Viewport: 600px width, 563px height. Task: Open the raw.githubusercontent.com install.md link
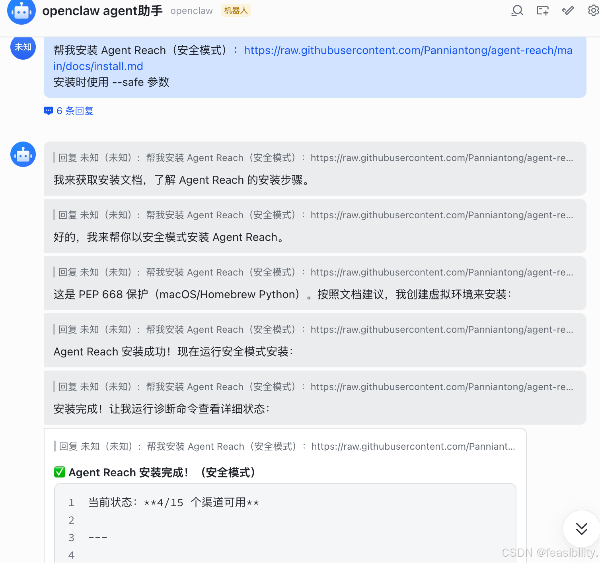pyautogui.click(x=313, y=58)
